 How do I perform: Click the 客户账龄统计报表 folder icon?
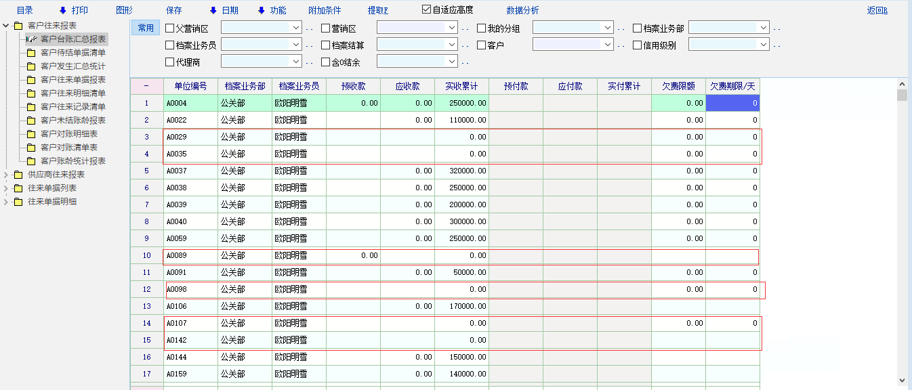click(x=30, y=161)
